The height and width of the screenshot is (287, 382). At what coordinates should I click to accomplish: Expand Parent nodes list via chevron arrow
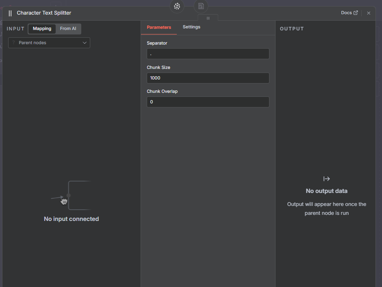tap(85, 43)
